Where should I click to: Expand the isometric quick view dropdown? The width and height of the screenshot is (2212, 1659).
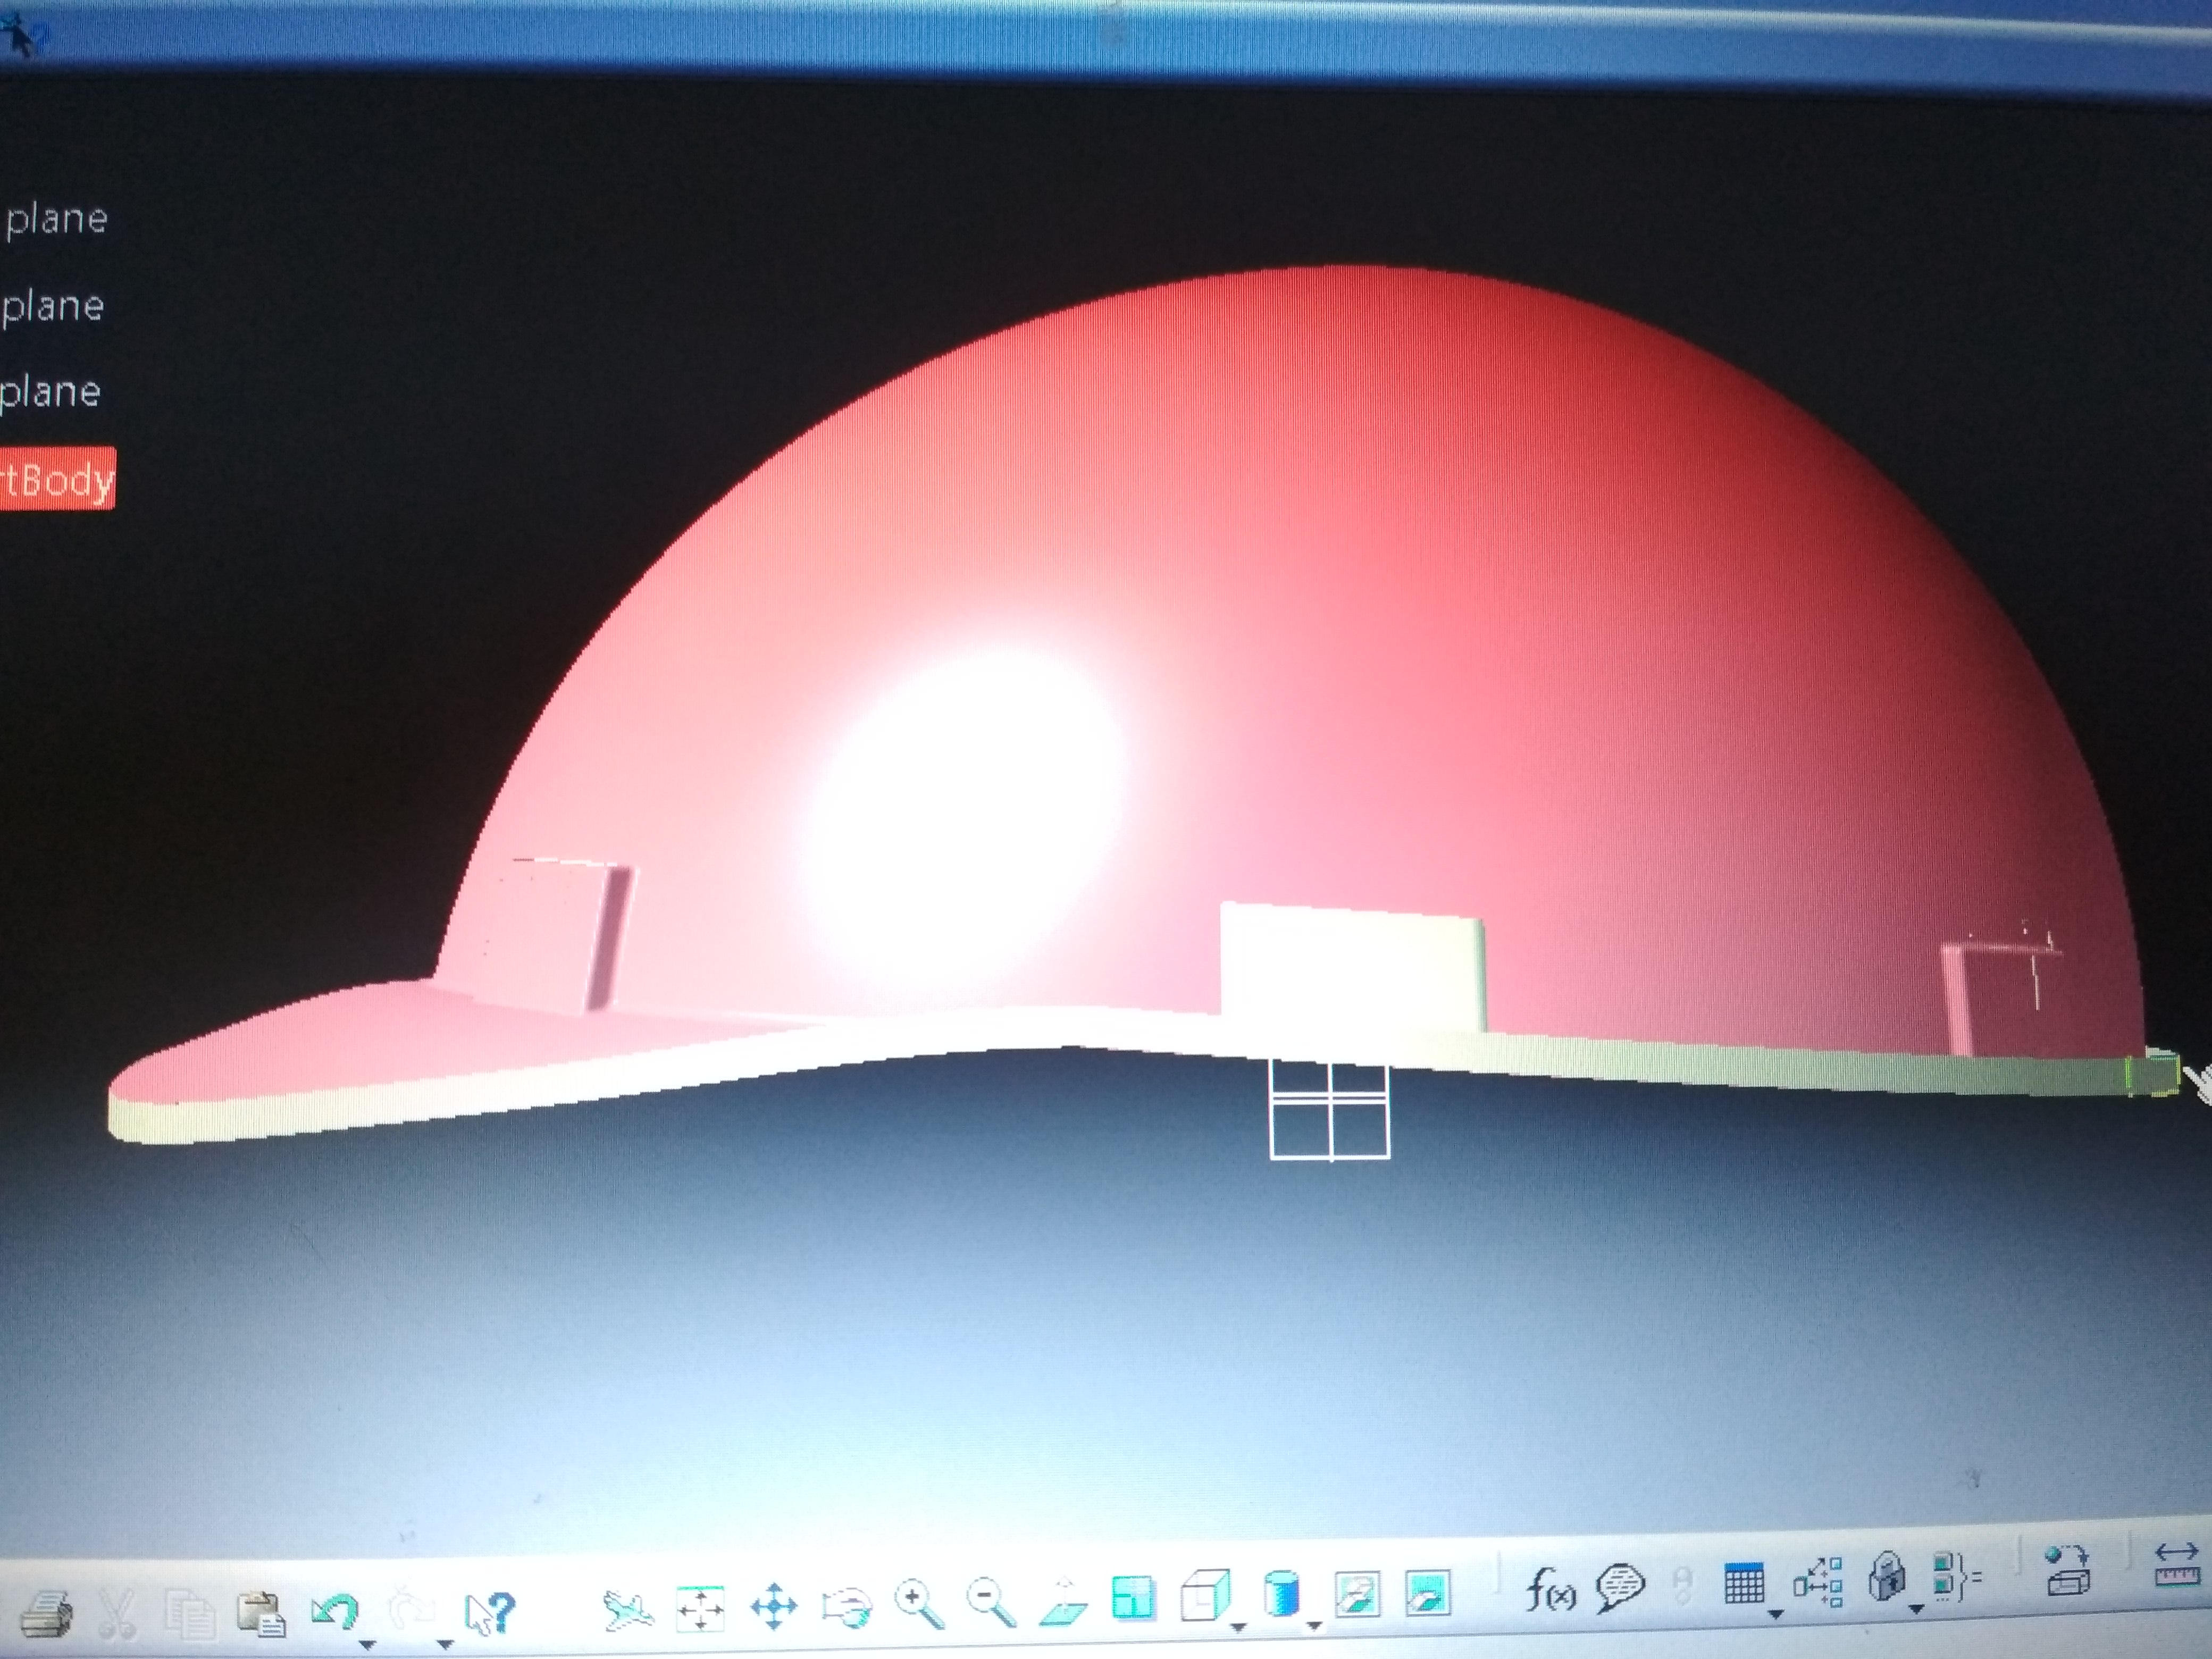(x=1238, y=1627)
